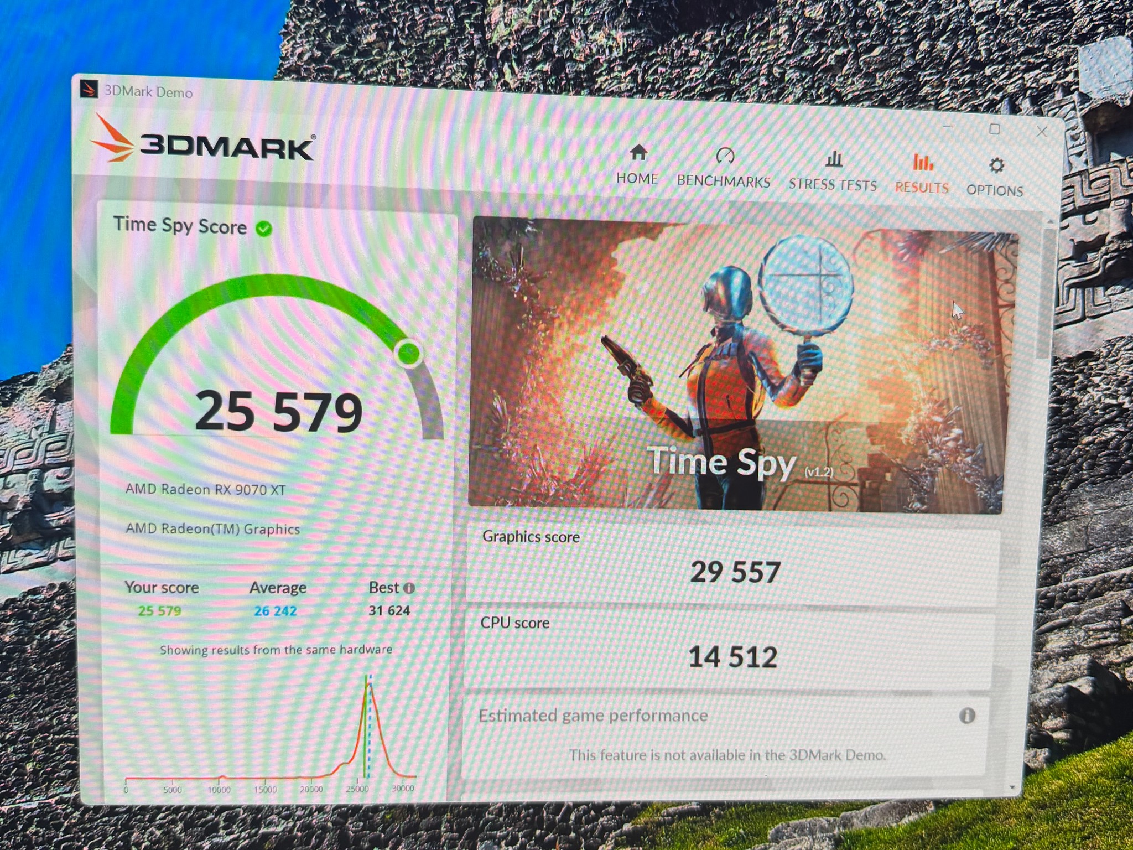
Task: Switch to the BENCHMARKS tab
Action: click(x=724, y=182)
